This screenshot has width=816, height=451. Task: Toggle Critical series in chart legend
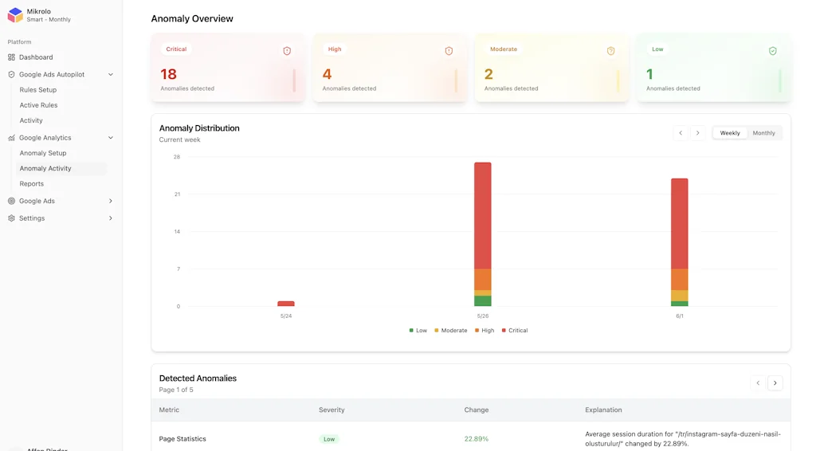click(514, 331)
